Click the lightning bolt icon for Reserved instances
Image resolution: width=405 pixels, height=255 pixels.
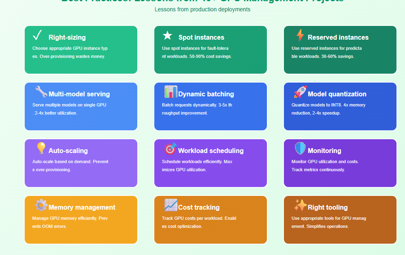pos(300,36)
